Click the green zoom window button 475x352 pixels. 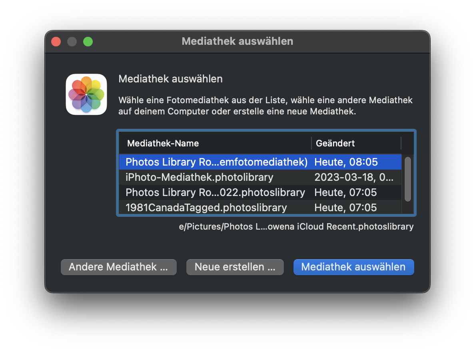[x=88, y=42]
